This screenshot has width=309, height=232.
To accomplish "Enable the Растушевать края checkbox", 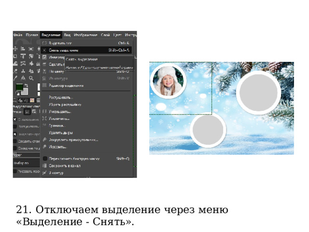I will (15, 127).
